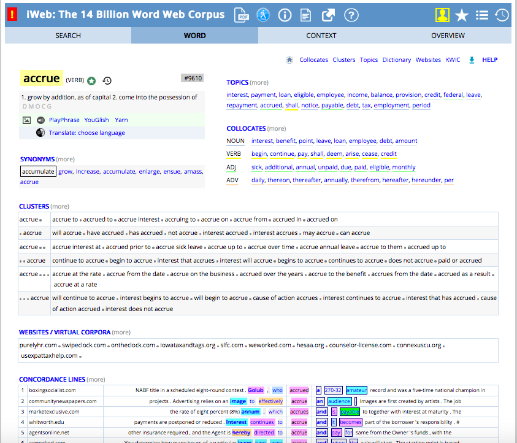The image size is (517, 443).
Task: Open the info circle icon
Action: 285,15
